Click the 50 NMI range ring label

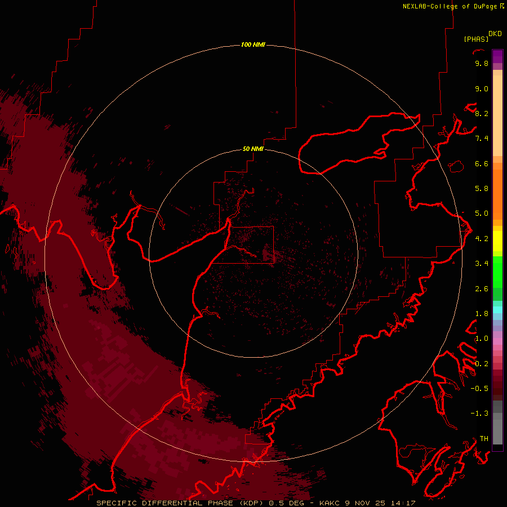click(x=253, y=149)
